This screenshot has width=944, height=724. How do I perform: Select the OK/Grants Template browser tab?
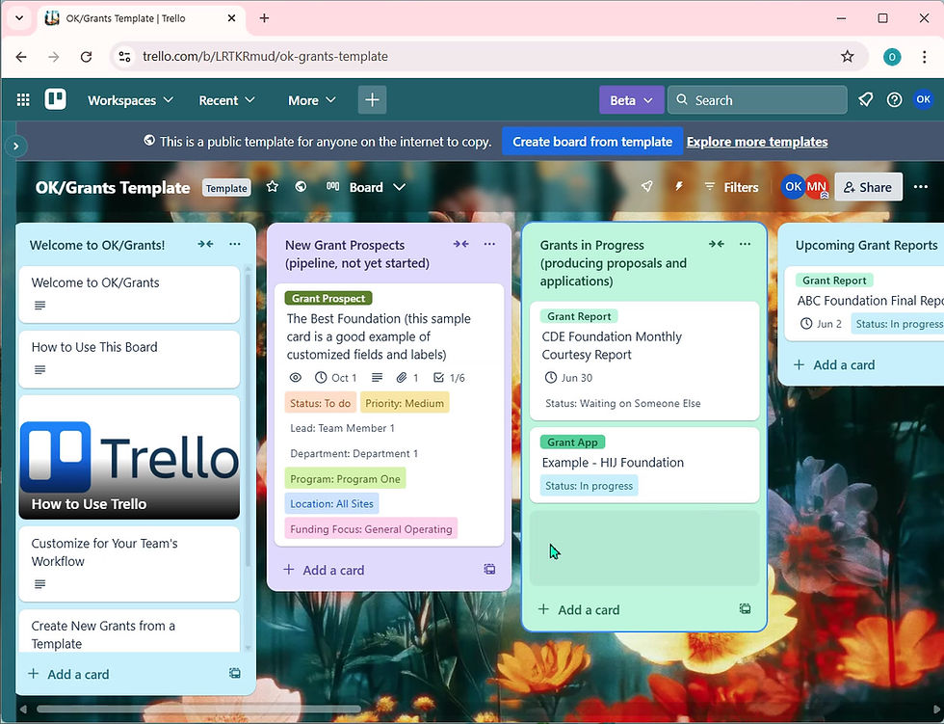click(142, 18)
